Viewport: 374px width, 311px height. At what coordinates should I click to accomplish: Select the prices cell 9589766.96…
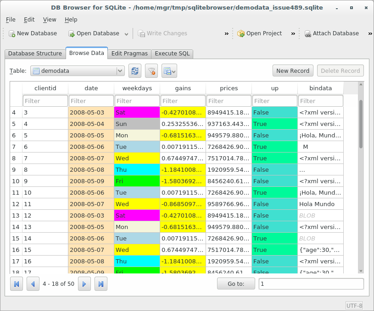click(229, 204)
